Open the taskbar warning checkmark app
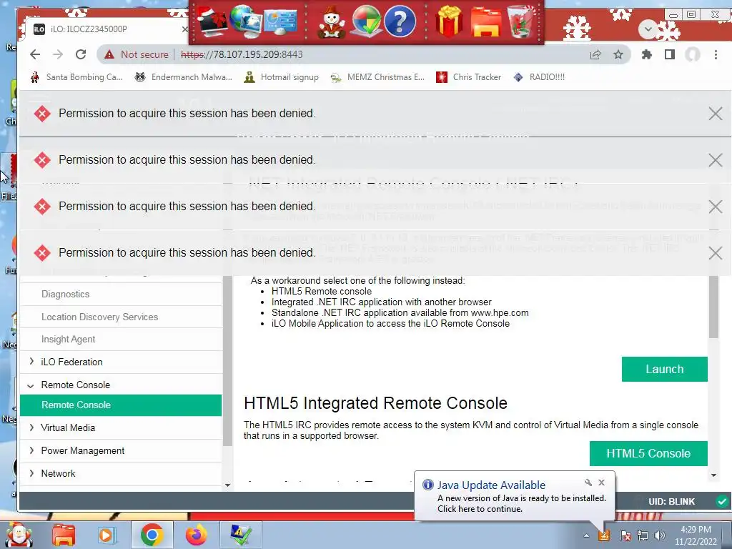 tap(240, 535)
